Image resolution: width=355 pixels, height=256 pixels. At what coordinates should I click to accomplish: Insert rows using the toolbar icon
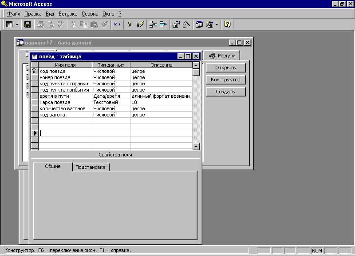(x=153, y=24)
